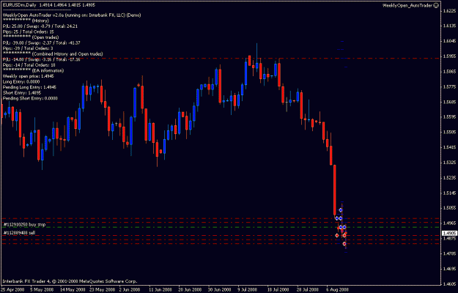
Task: Click the 5 May 2008 date label
Action: [41, 290]
